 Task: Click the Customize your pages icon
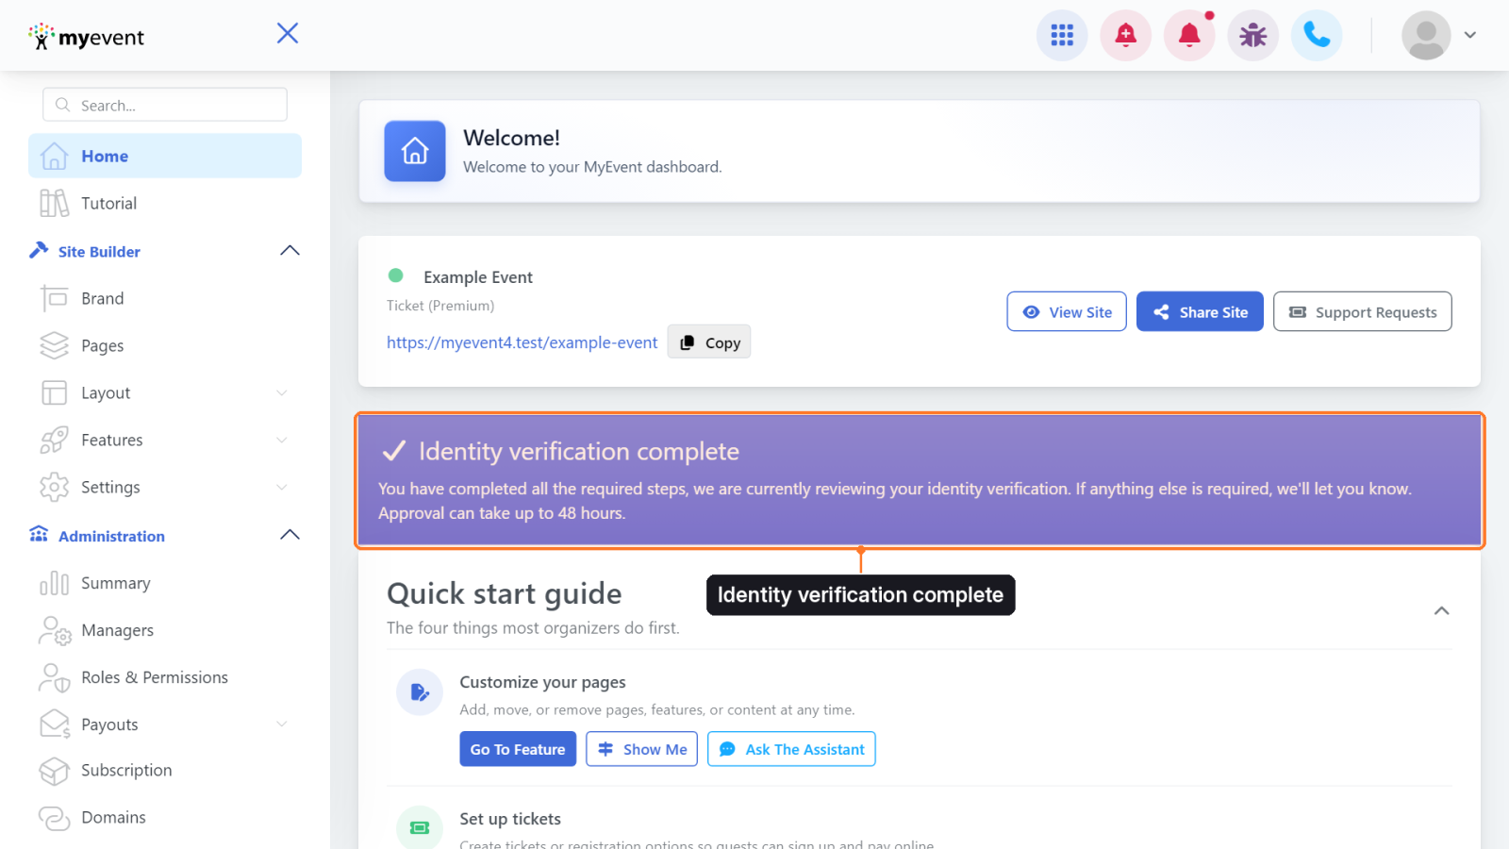click(420, 692)
